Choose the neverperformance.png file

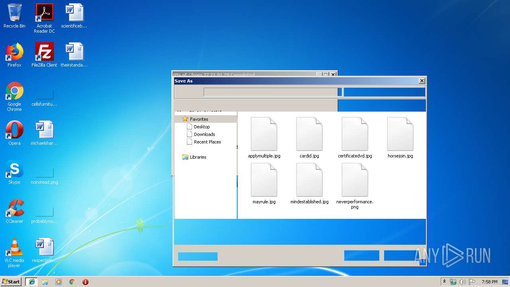point(355,186)
